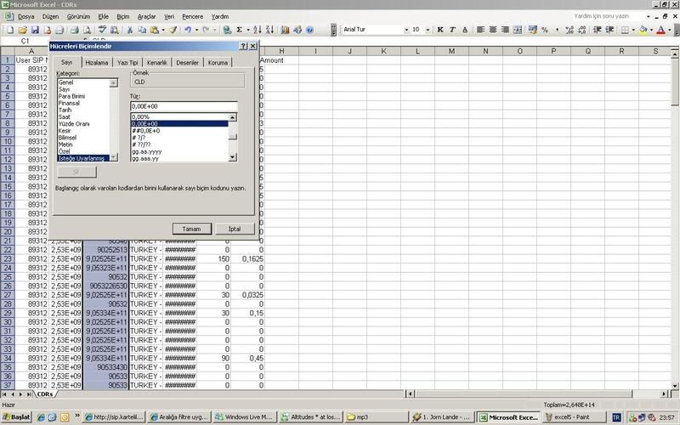Open the Görünüm menu

point(78,16)
